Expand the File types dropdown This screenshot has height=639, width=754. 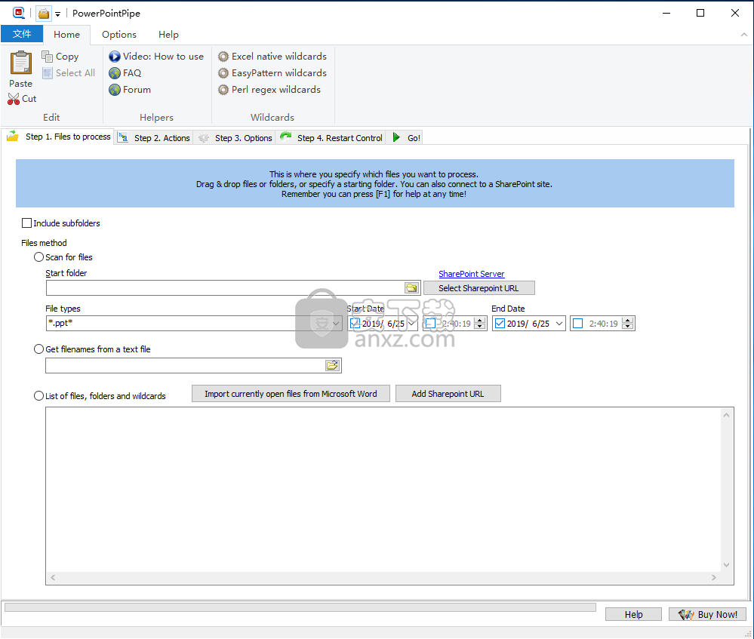pyautogui.click(x=336, y=324)
